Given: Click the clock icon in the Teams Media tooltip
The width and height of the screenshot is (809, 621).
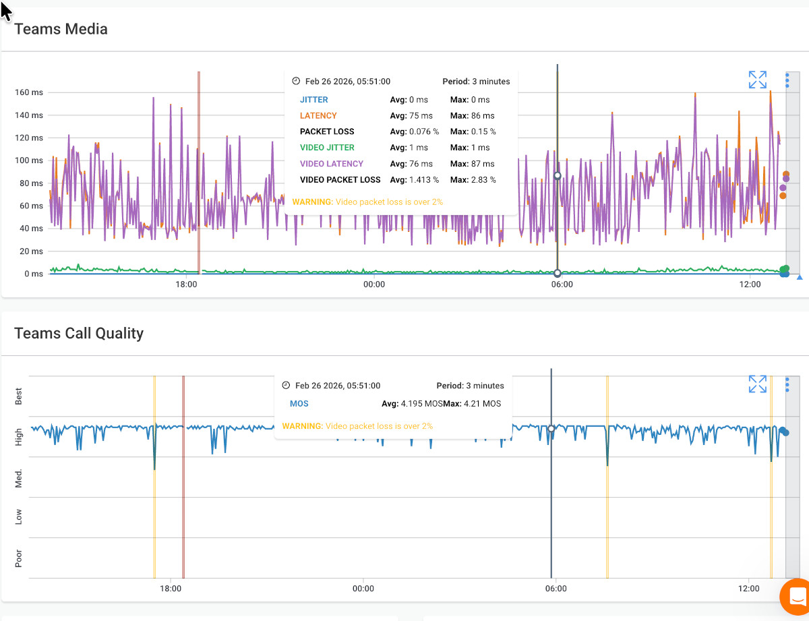Looking at the screenshot, I should 295,80.
